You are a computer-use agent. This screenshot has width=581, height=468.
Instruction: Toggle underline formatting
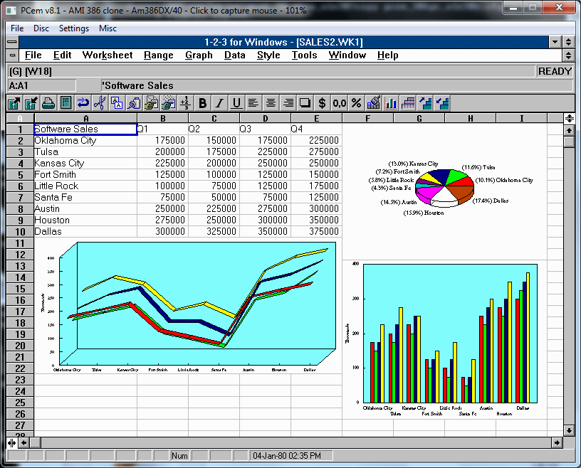click(x=236, y=103)
